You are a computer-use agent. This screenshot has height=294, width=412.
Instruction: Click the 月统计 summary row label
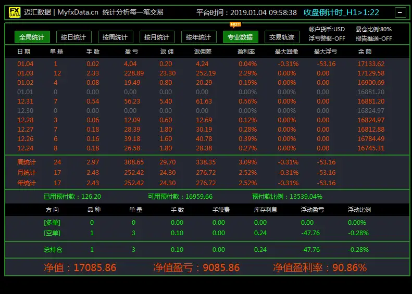[x=26, y=172]
